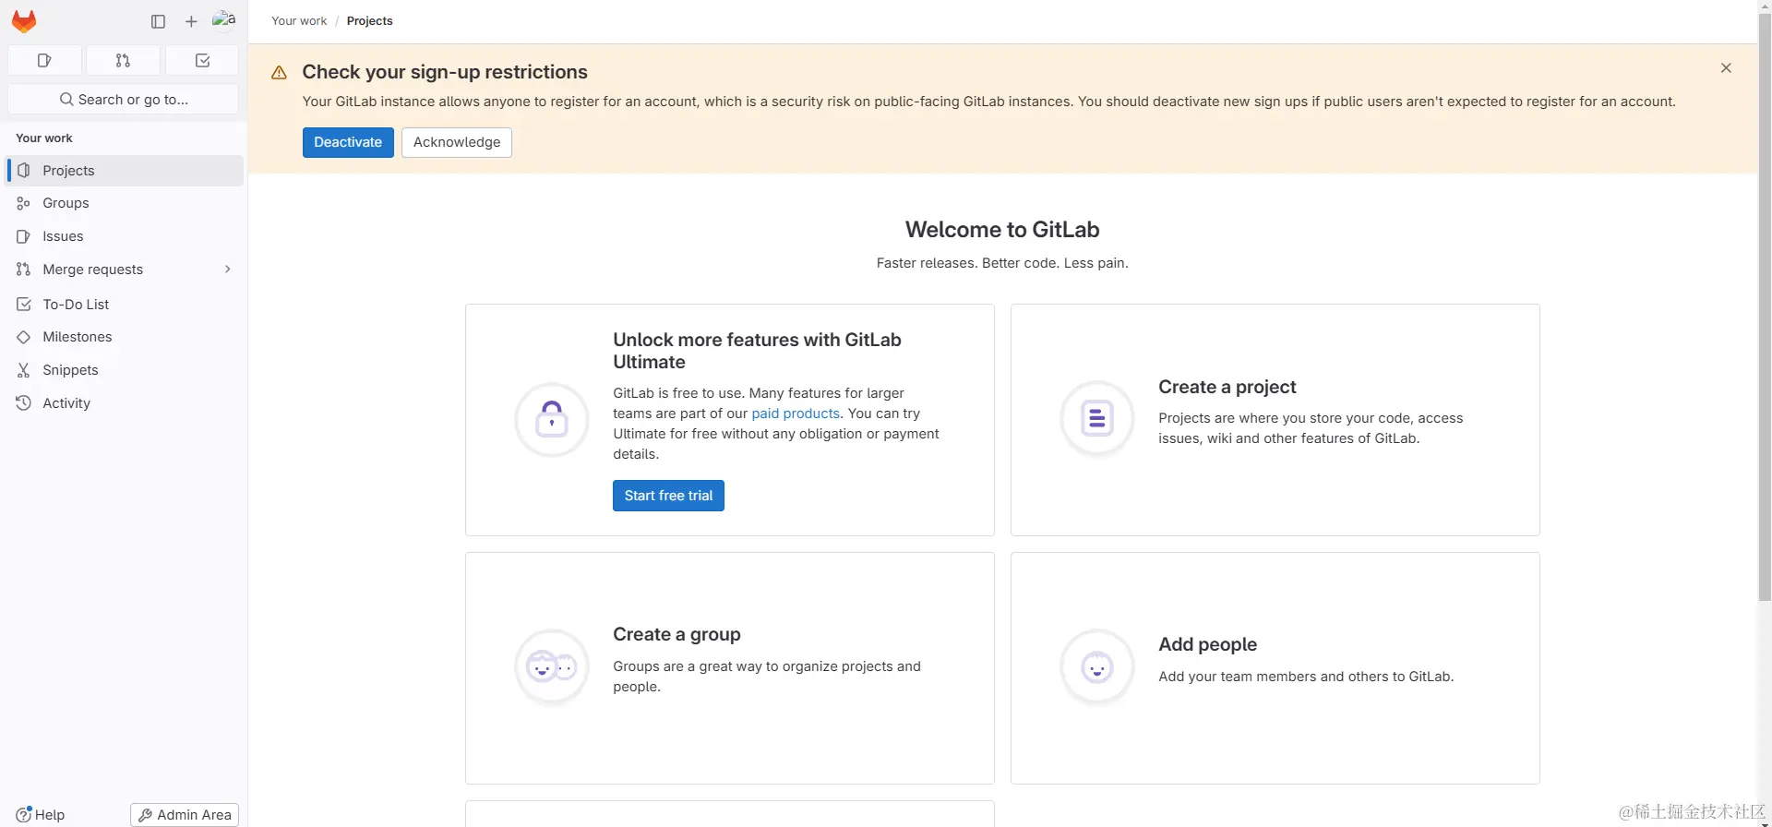Select Projects in the sidebar

coord(68,171)
